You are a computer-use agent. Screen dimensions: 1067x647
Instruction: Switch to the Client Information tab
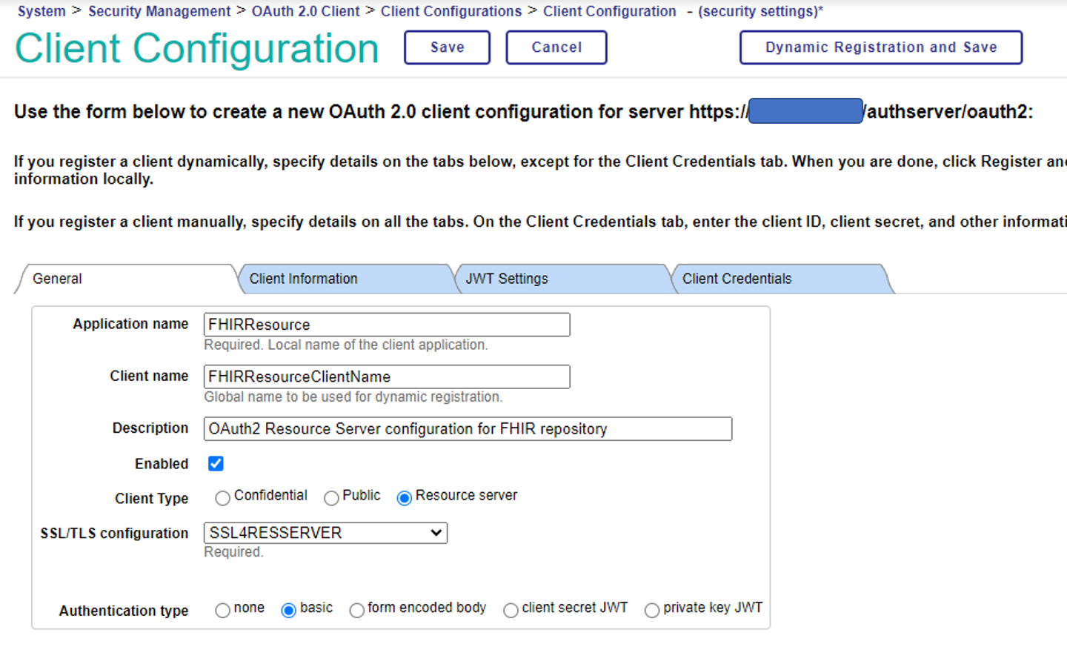click(x=303, y=279)
